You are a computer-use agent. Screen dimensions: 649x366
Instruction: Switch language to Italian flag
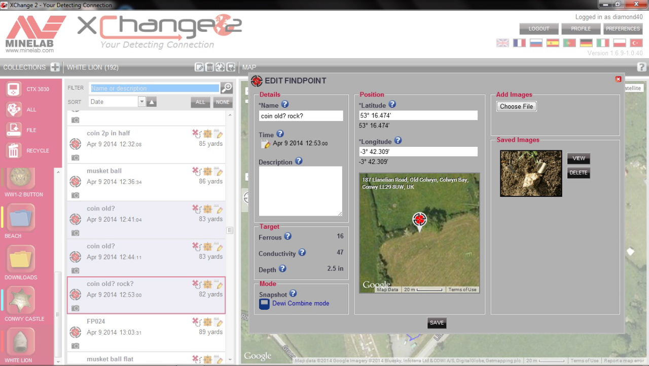point(603,43)
